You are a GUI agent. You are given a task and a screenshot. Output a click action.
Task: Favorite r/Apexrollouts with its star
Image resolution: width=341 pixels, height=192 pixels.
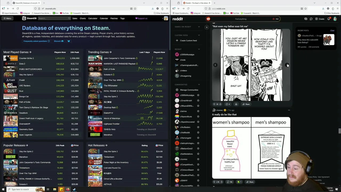pos(198,117)
